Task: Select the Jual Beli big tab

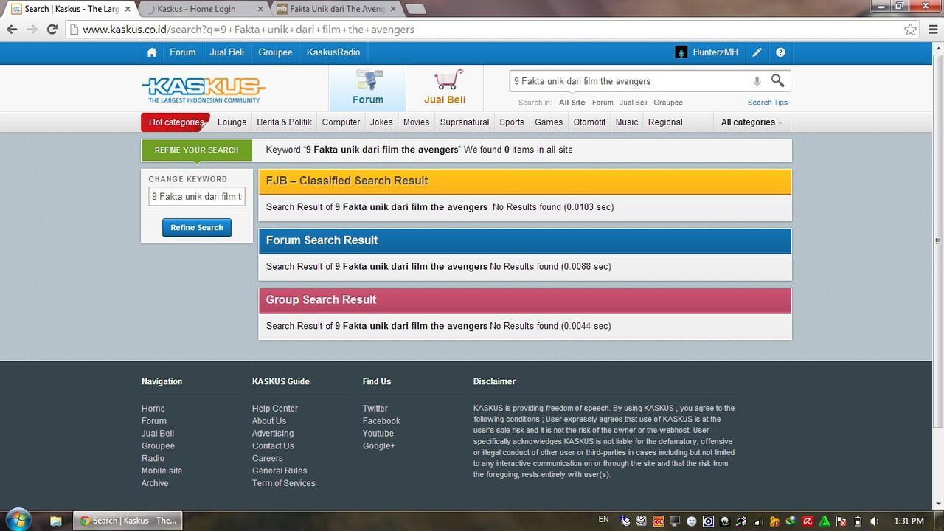Action: (445, 88)
